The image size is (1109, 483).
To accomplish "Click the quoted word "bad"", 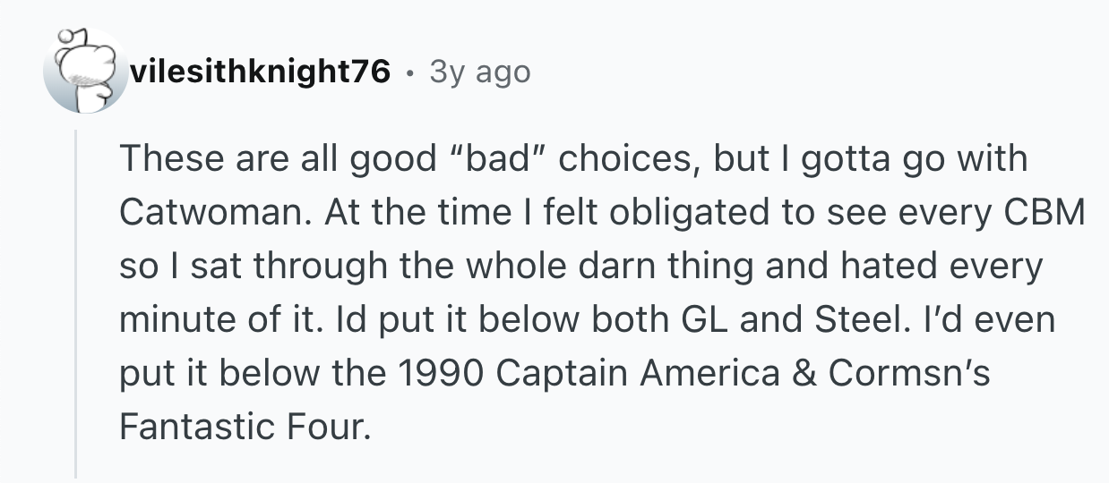I will (497, 159).
